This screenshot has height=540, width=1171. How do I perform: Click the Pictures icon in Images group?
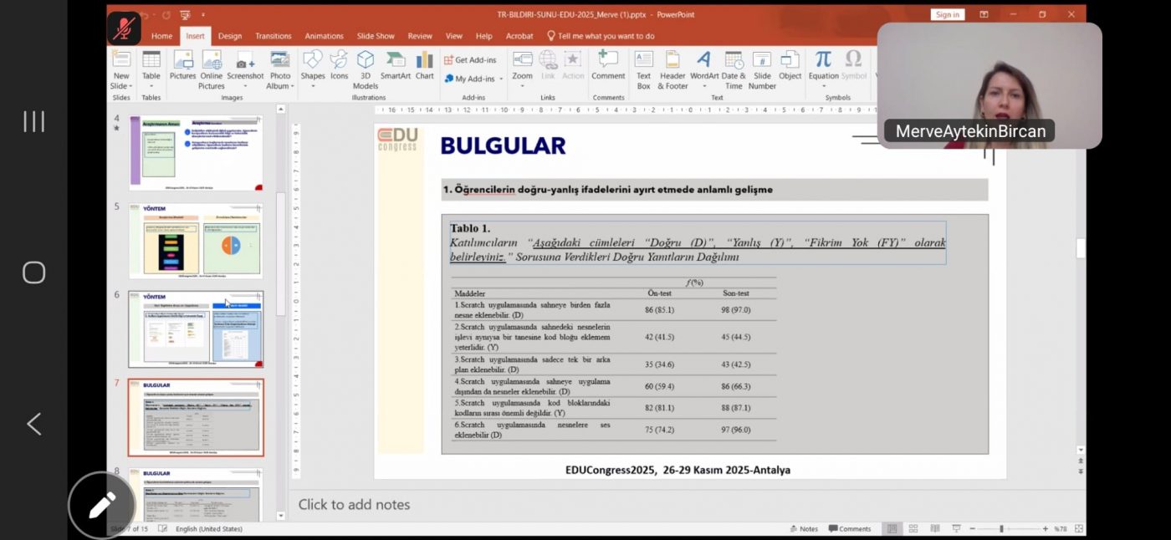tap(182, 65)
